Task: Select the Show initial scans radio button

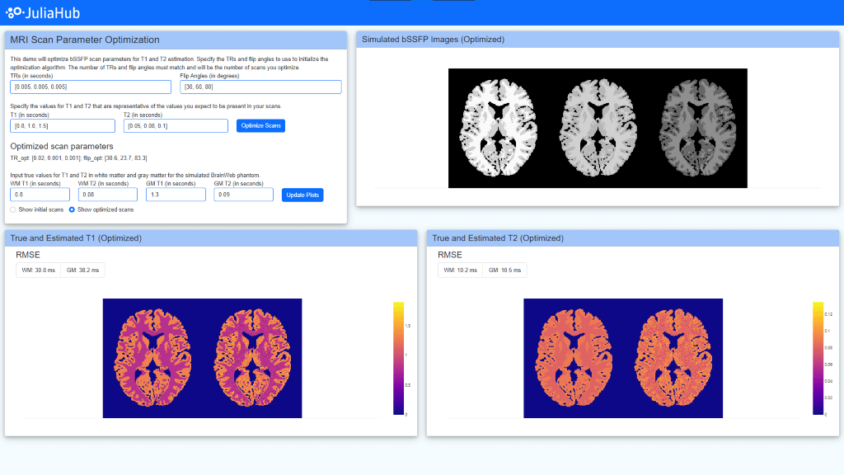Action: point(12,209)
